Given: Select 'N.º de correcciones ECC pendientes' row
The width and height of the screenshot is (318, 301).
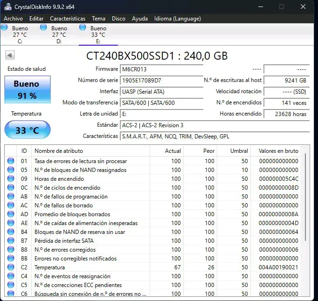Looking at the screenshot, I should point(153,285).
